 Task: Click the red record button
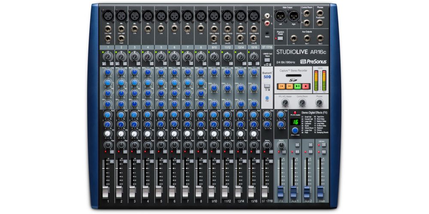[305, 86]
